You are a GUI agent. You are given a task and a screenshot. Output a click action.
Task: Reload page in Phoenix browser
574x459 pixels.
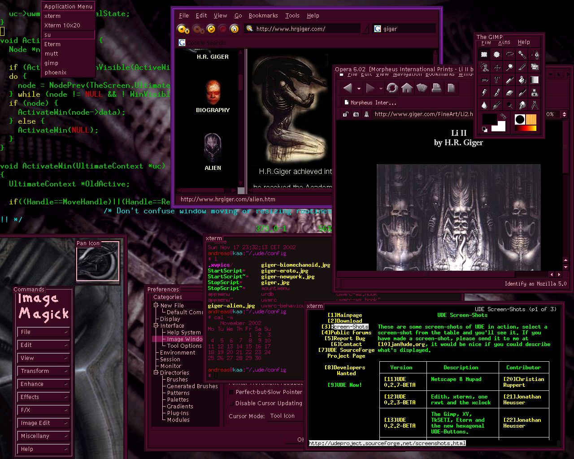[210, 29]
